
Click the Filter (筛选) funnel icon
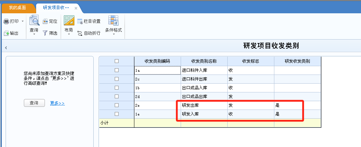tap(45, 33)
